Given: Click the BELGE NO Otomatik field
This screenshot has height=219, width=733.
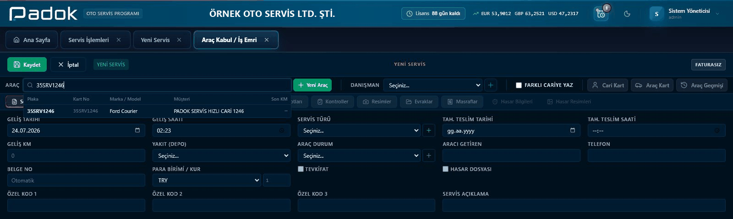Looking at the screenshot, I should coord(76,180).
